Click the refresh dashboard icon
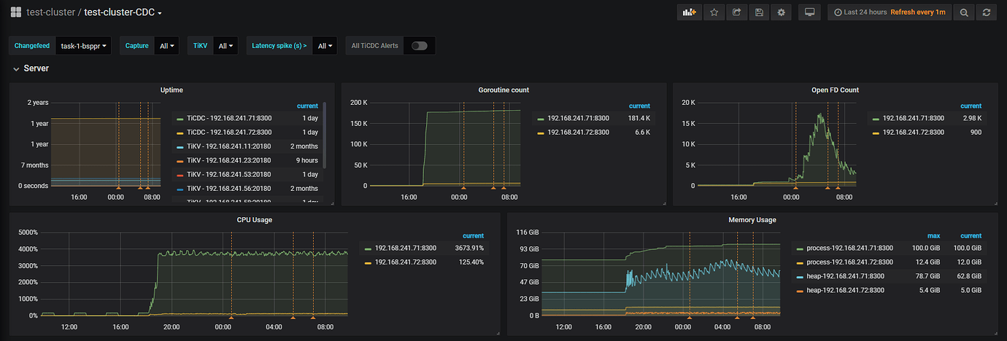This screenshot has width=1007, height=341. click(987, 12)
